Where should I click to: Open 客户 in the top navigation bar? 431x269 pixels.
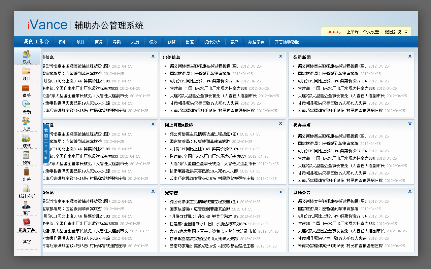point(234,42)
